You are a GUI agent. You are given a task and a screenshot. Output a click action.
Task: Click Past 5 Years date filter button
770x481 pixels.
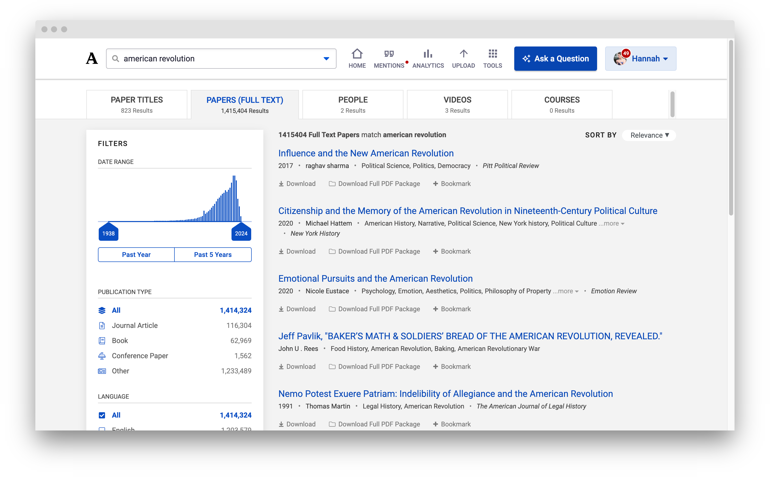tap(213, 254)
